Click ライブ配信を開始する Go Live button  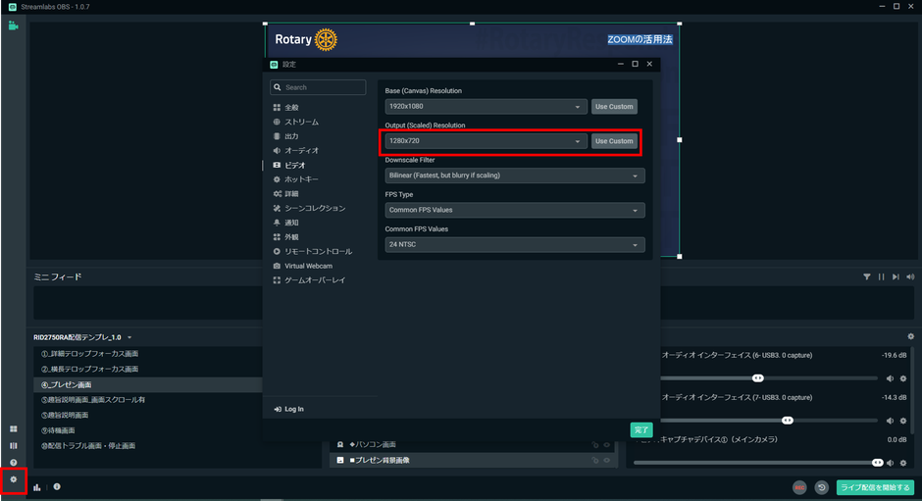[875, 487]
